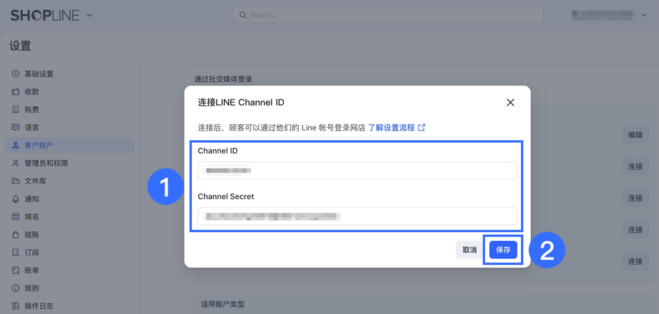Focus the Channel ID input field
The image size is (659, 314).
tap(357, 171)
